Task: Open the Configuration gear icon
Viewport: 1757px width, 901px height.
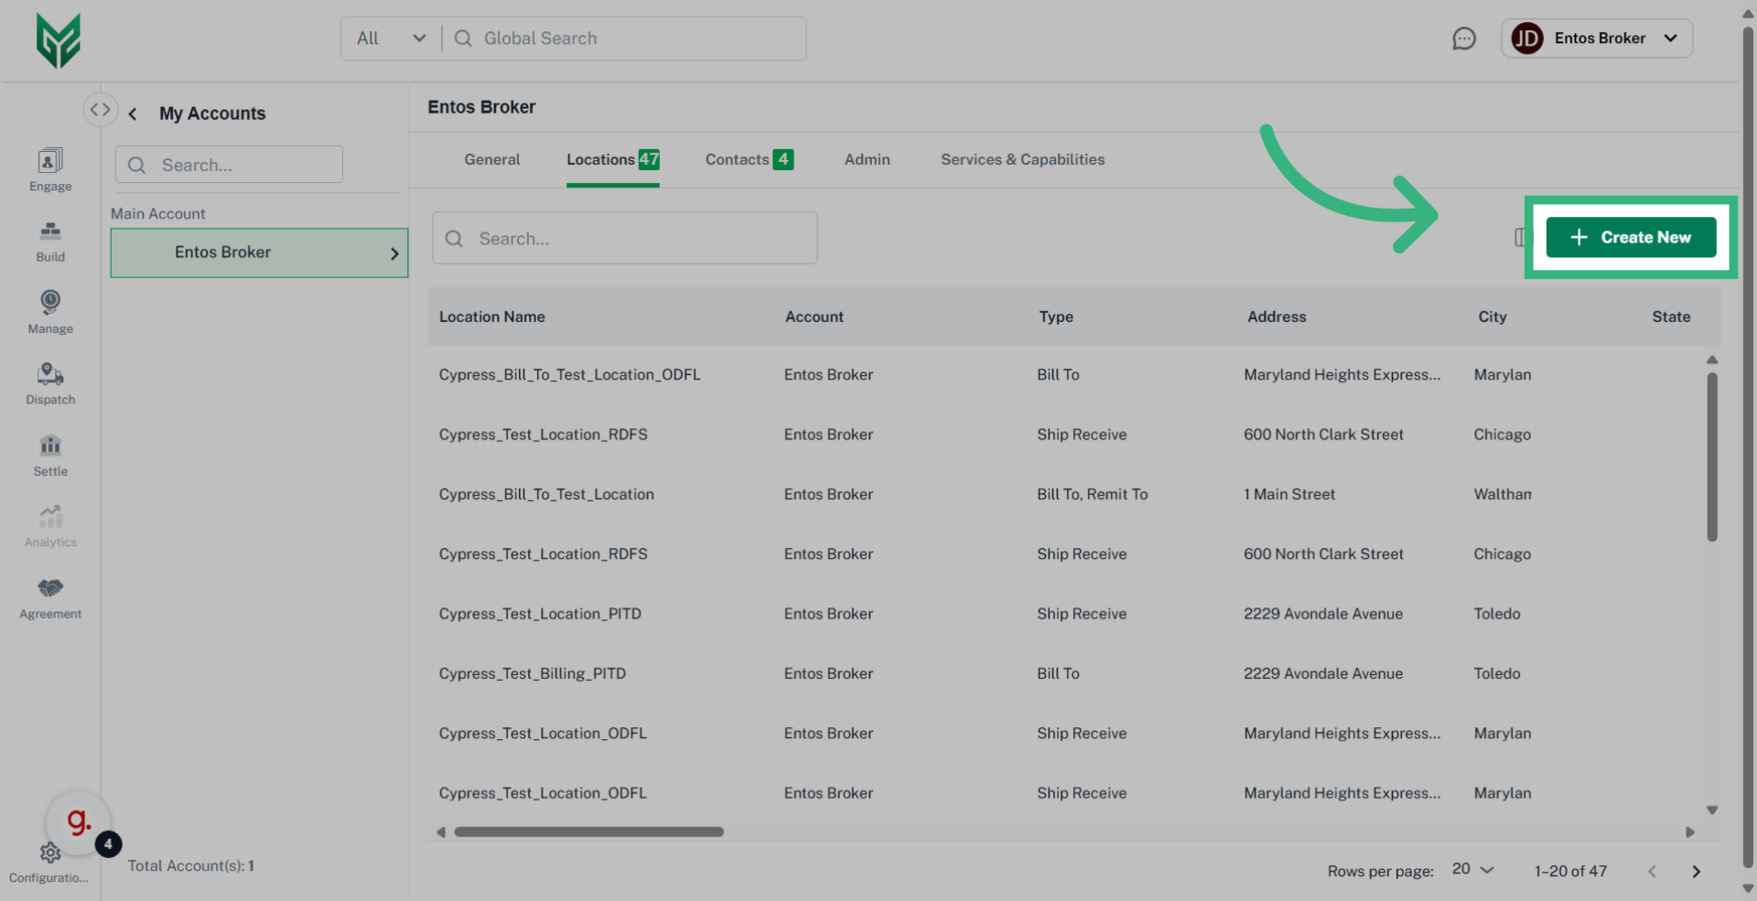Action: [x=49, y=853]
